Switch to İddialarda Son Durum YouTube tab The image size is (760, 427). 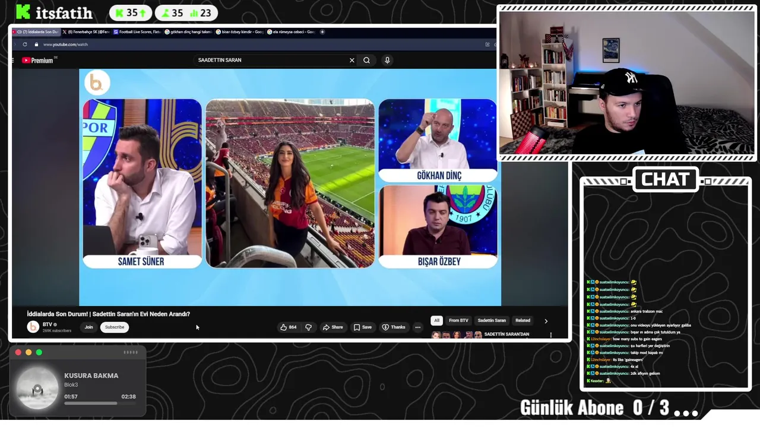37,32
